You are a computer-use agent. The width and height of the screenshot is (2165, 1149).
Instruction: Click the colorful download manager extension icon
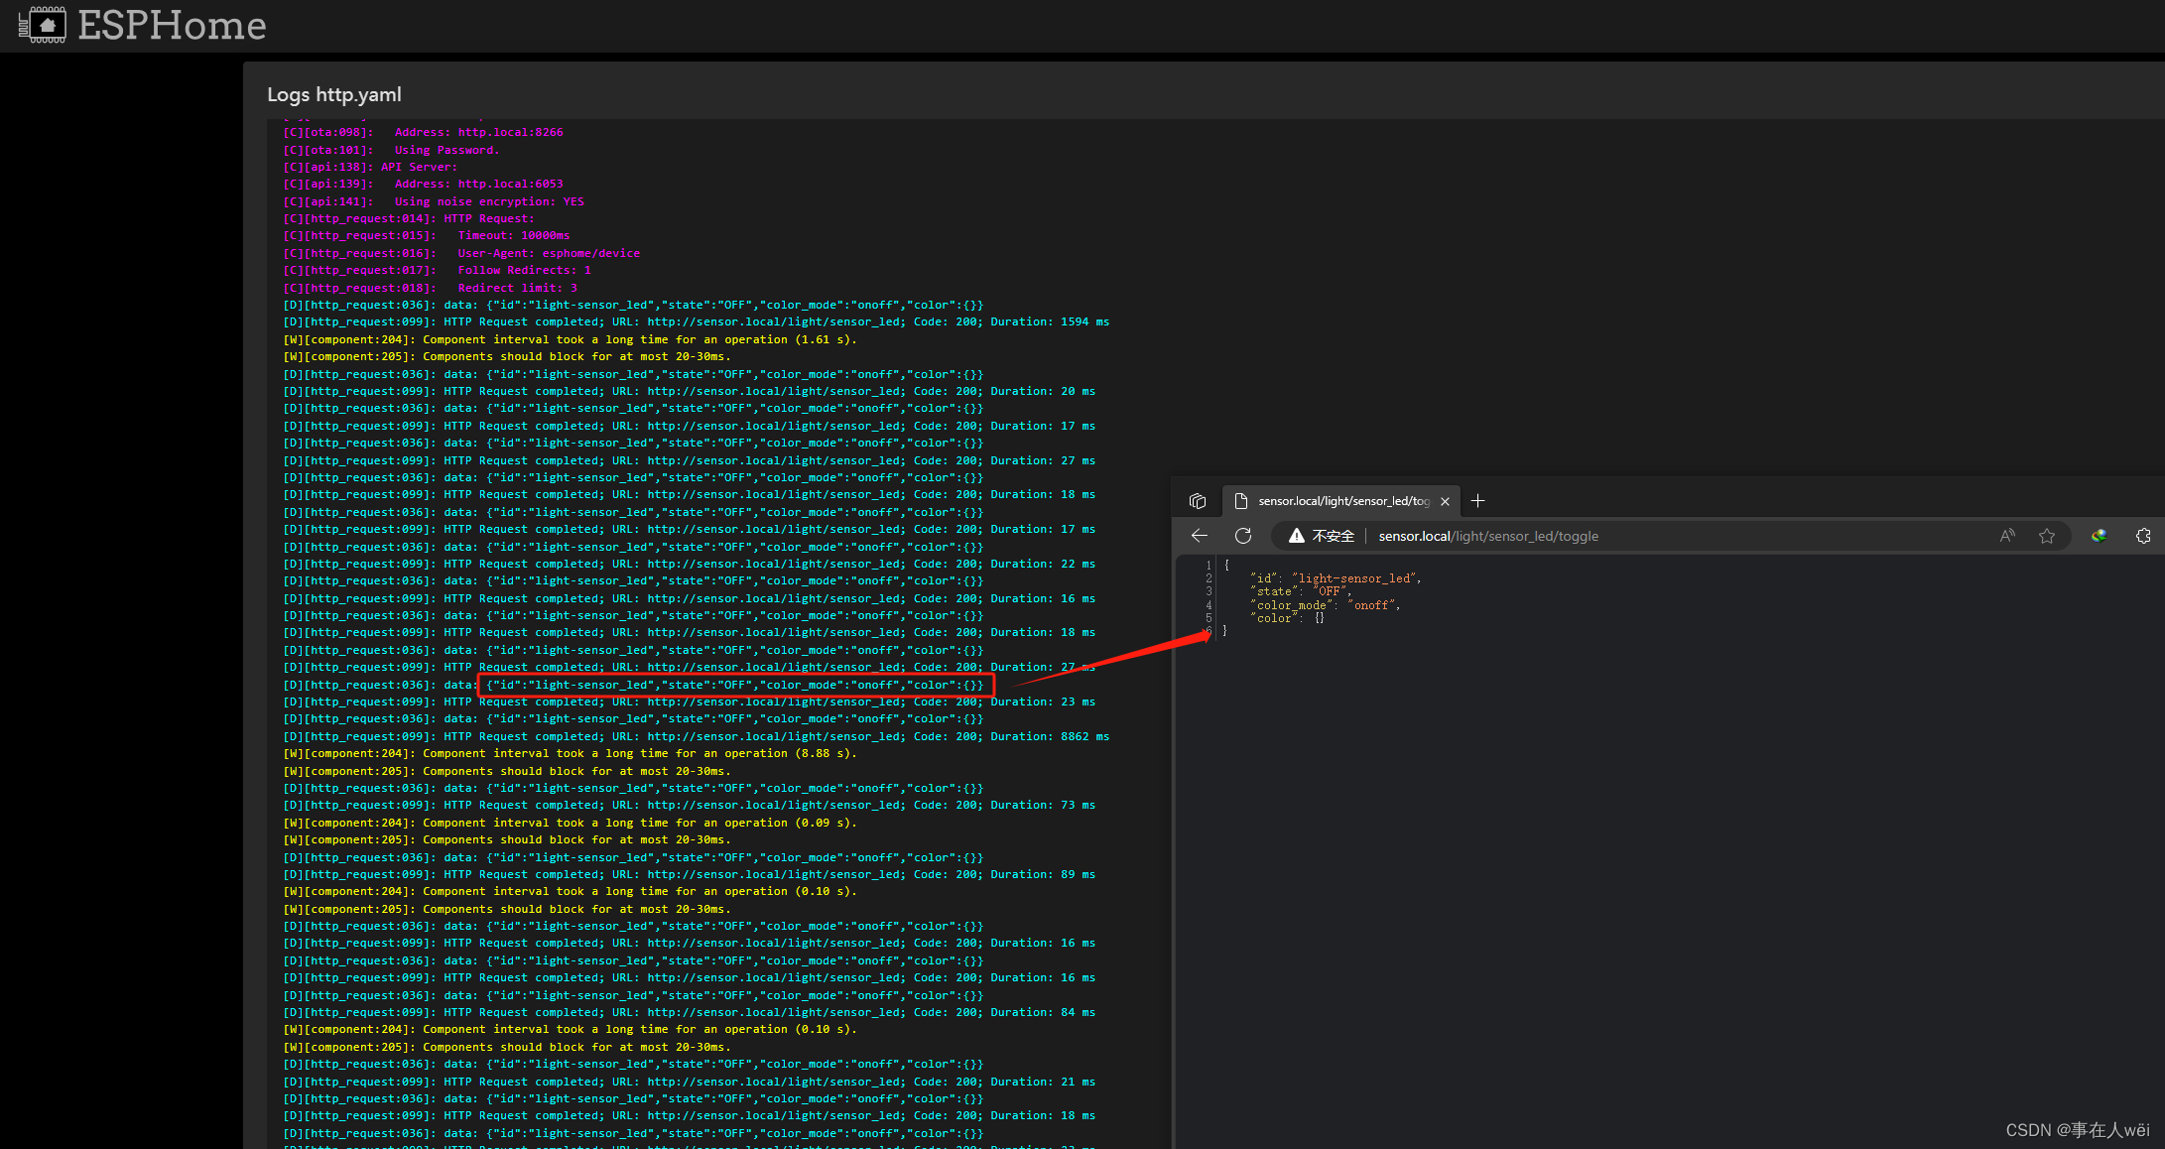[x=2100, y=536]
